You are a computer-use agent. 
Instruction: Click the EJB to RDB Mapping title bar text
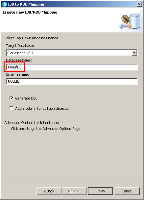tap(26, 4)
